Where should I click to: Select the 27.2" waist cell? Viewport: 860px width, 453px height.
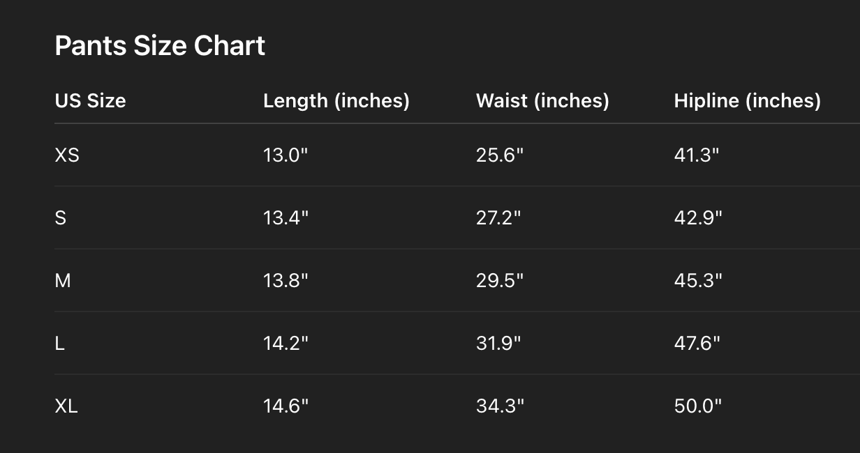point(498,217)
